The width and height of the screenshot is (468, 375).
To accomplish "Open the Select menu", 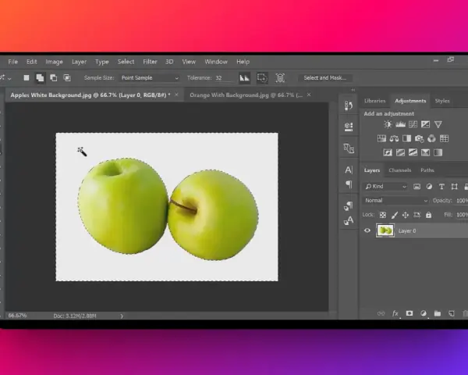I will pyautogui.click(x=126, y=62).
